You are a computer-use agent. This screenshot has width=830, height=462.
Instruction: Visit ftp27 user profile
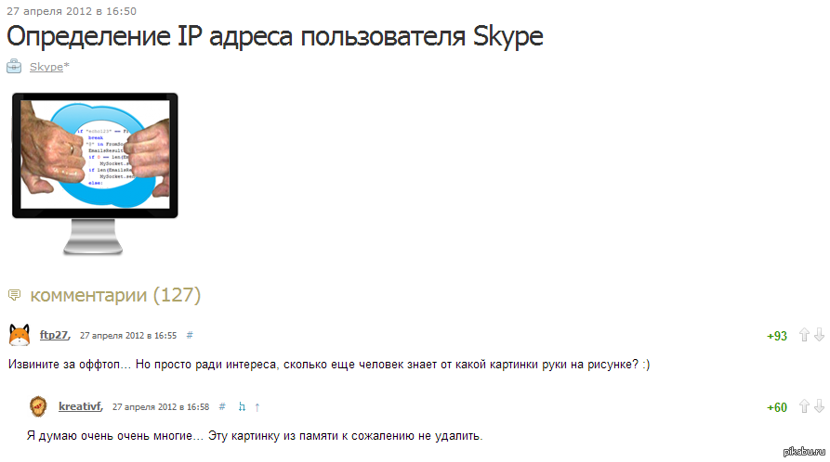click(54, 335)
